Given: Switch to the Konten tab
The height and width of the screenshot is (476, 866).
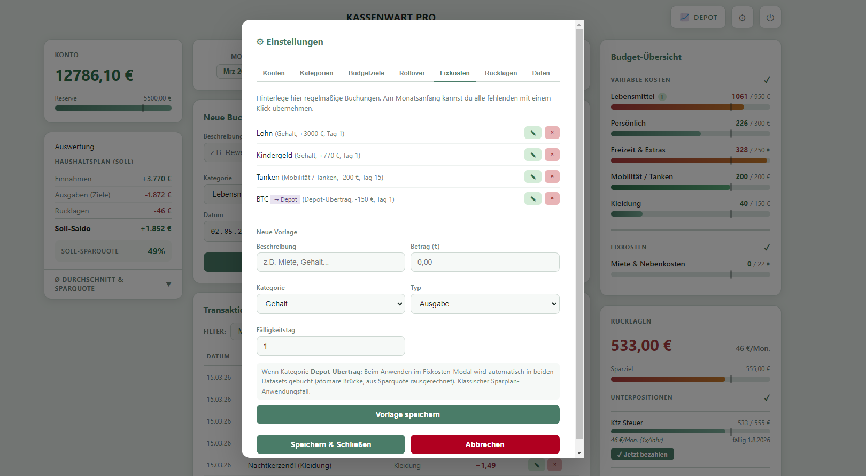Looking at the screenshot, I should [274, 73].
